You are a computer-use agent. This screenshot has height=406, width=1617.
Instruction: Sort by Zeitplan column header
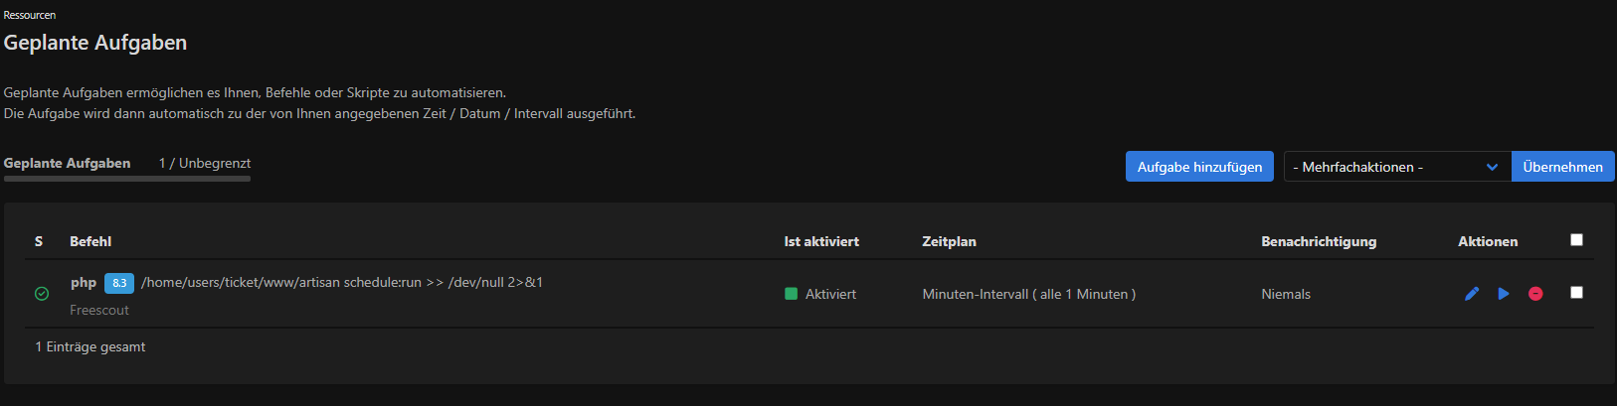[949, 241]
